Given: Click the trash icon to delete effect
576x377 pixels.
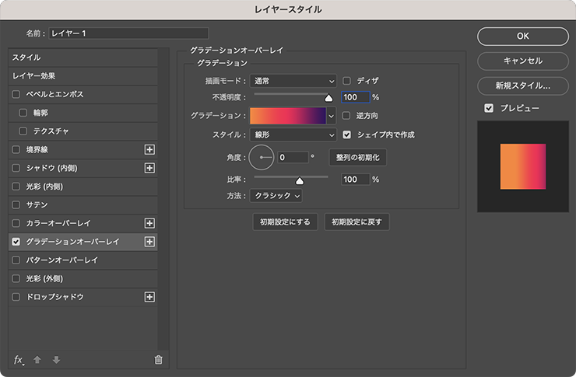Looking at the screenshot, I should (158, 359).
